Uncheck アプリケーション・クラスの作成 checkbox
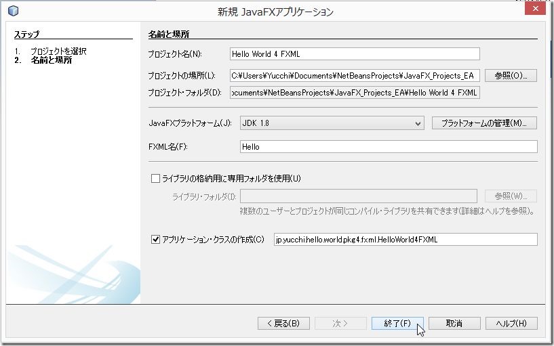The height and width of the screenshot is (346, 554). tap(155, 240)
